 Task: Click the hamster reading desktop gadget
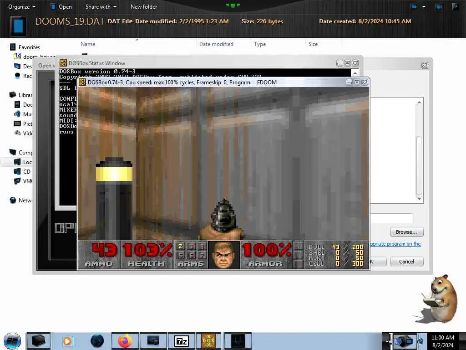(439, 299)
